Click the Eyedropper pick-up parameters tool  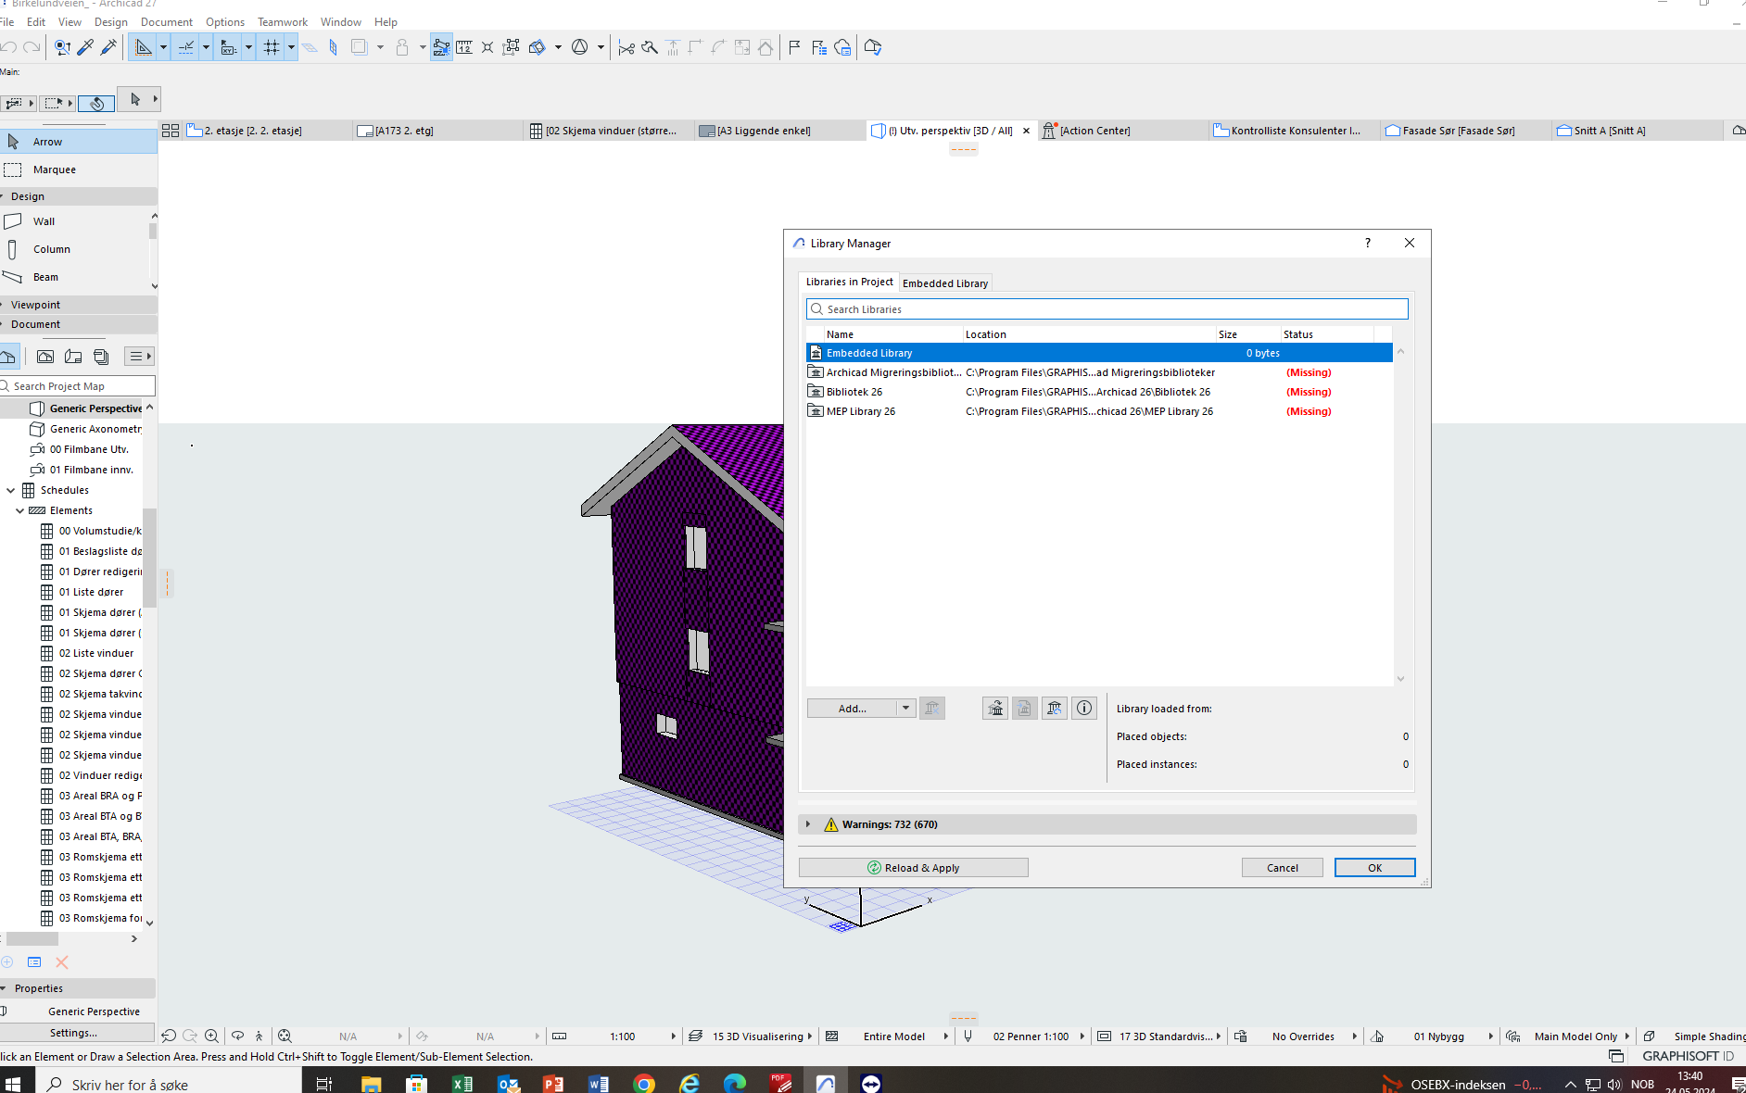pyautogui.click(x=85, y=47)
